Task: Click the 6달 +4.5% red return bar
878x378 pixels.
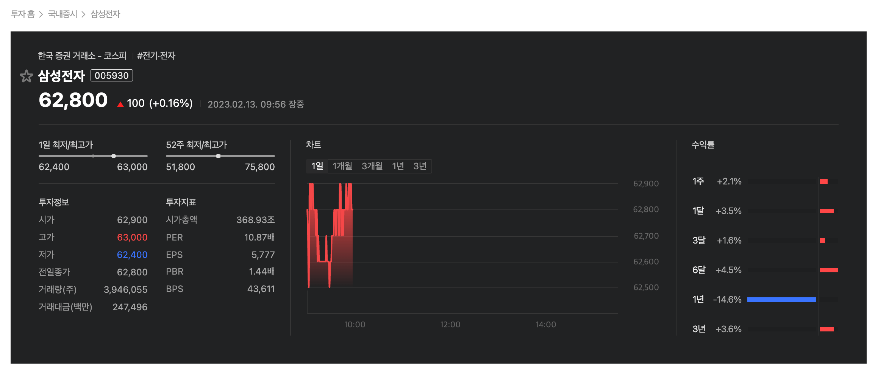Action: (829, 270)
